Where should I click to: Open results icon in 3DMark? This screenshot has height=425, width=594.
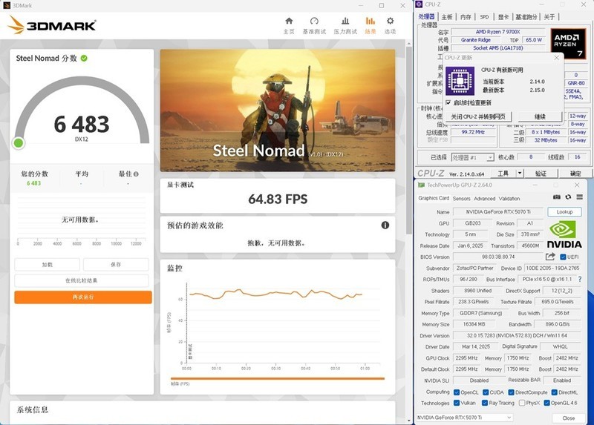point(370,25)
